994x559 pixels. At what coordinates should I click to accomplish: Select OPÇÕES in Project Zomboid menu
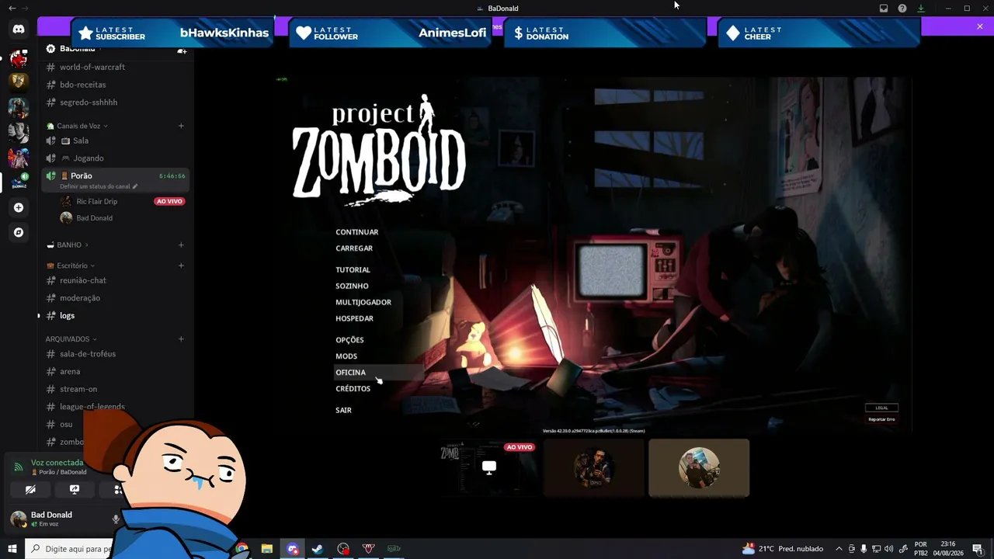[x=349, y=340]
